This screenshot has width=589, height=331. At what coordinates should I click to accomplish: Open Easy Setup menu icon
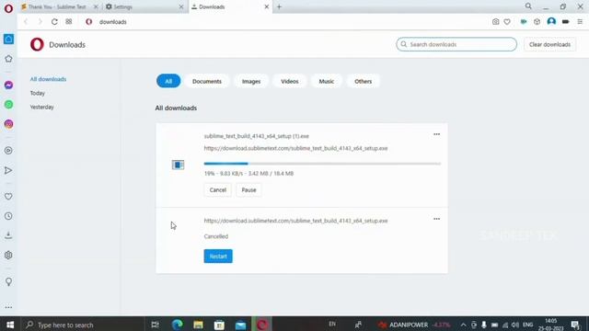coord(580,22)
